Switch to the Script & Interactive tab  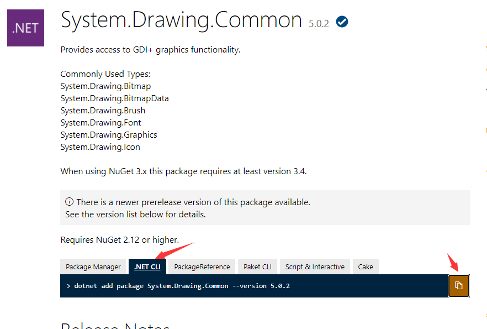(x=314, y=266)
